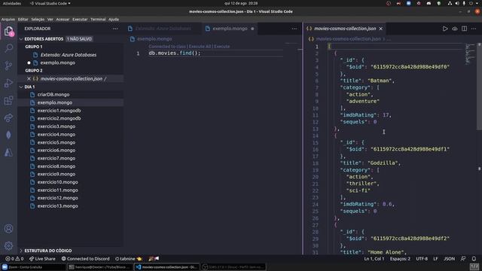
Task: Open the Live Share view in activity bar
Action: pyautogui.click(x=8, y=117)
